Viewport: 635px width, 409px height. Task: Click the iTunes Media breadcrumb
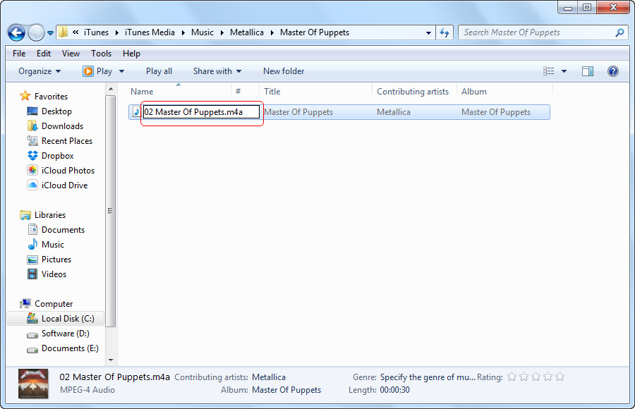pyautogui.click(x=150, y=32)
